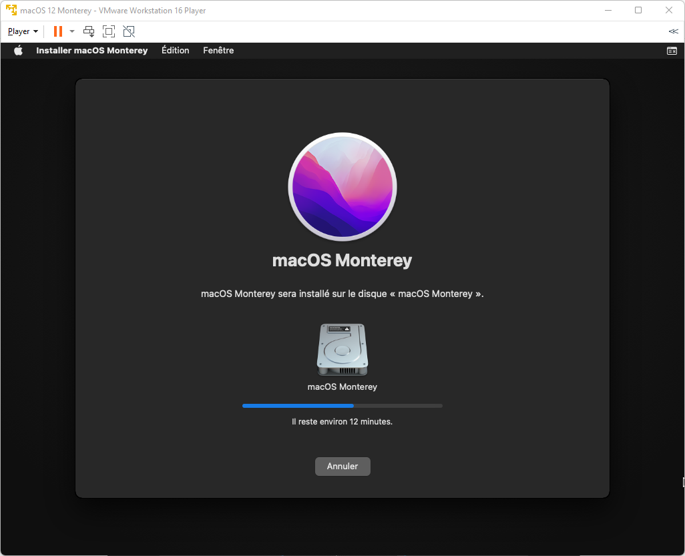Minimize the VMware Player window
The height and width of the screenshot is (556, 685).
(x=608, y=10)
